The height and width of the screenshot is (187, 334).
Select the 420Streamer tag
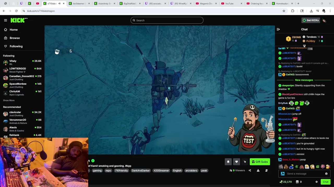point(161,170)
